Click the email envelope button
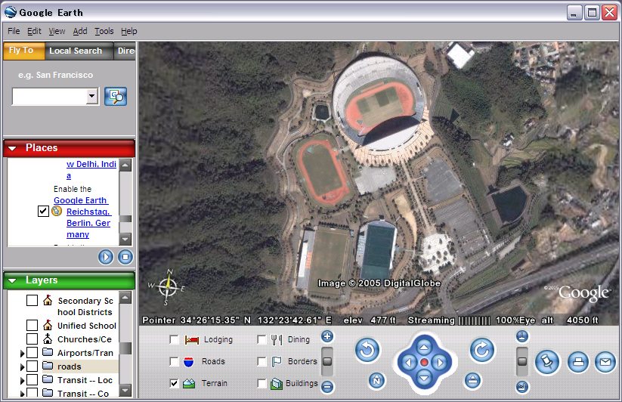This screenshot has width=622, height=402. [605, 362]
